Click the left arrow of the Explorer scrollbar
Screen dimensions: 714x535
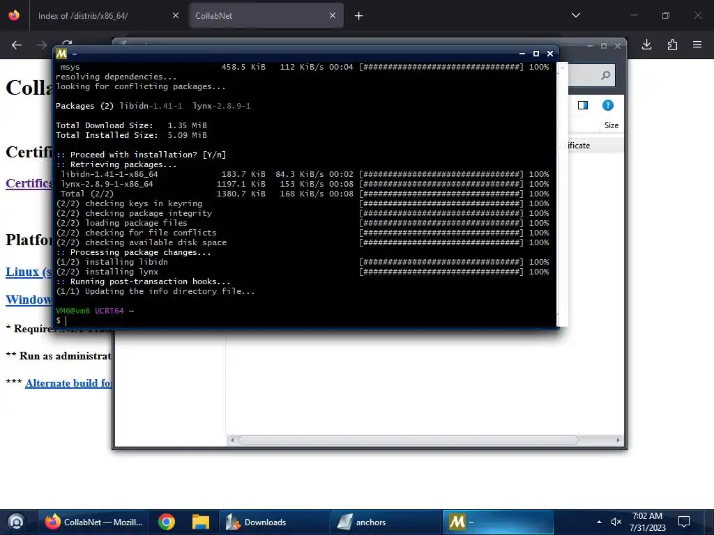[232, 440]
